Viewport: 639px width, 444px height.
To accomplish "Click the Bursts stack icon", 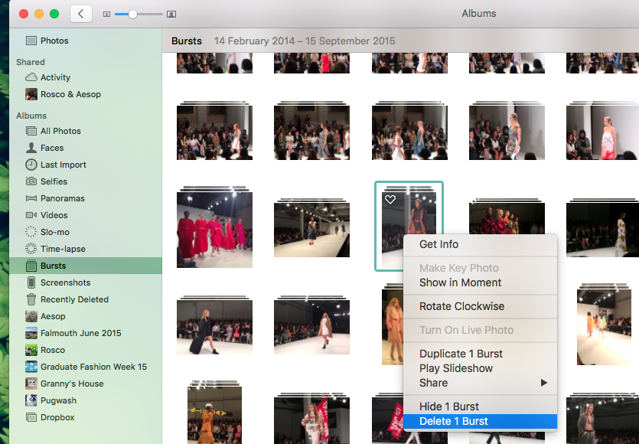I will [x=31, y=266].
